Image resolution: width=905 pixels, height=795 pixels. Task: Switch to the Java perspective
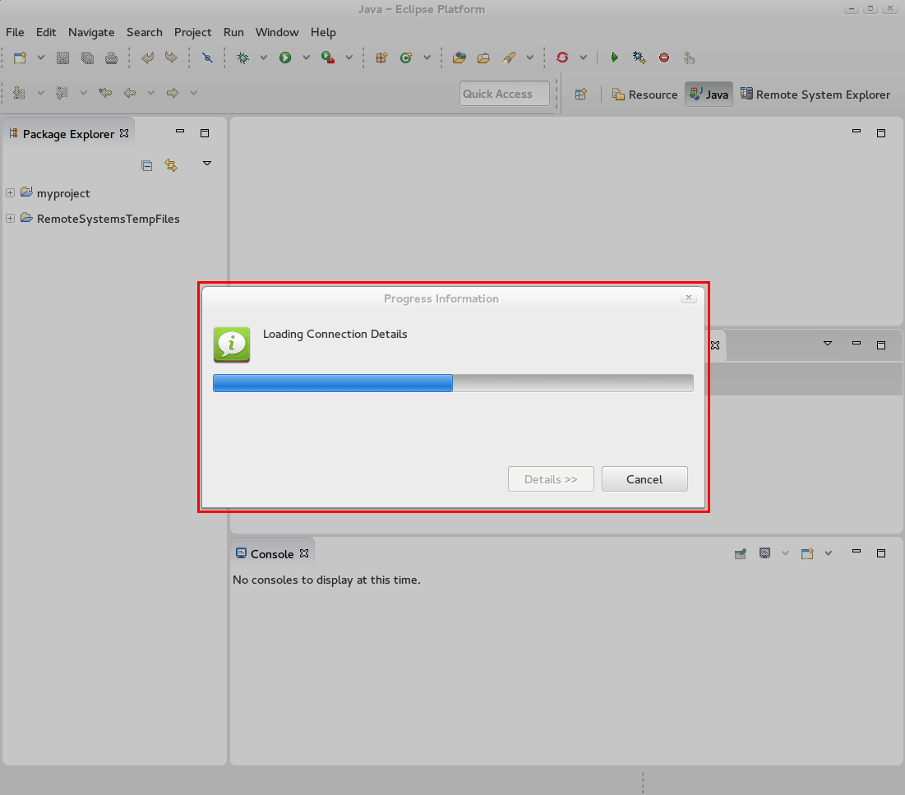(709, 95)
